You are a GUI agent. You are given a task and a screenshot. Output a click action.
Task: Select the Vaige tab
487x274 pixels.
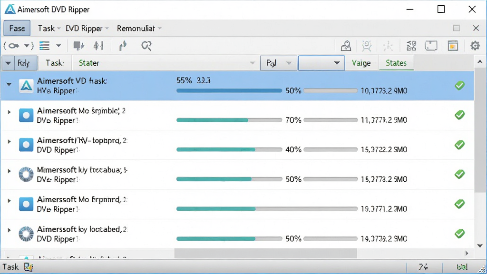pos(361,63)
